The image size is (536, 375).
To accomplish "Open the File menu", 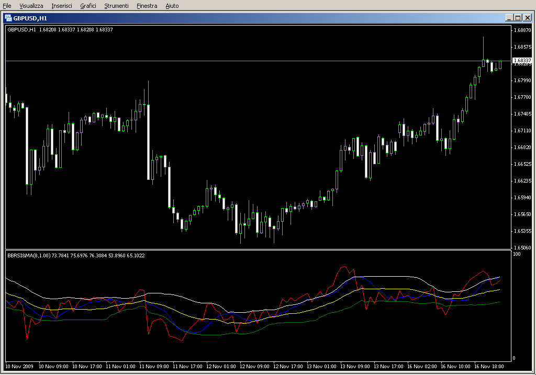I will click(x=7, y=6).
